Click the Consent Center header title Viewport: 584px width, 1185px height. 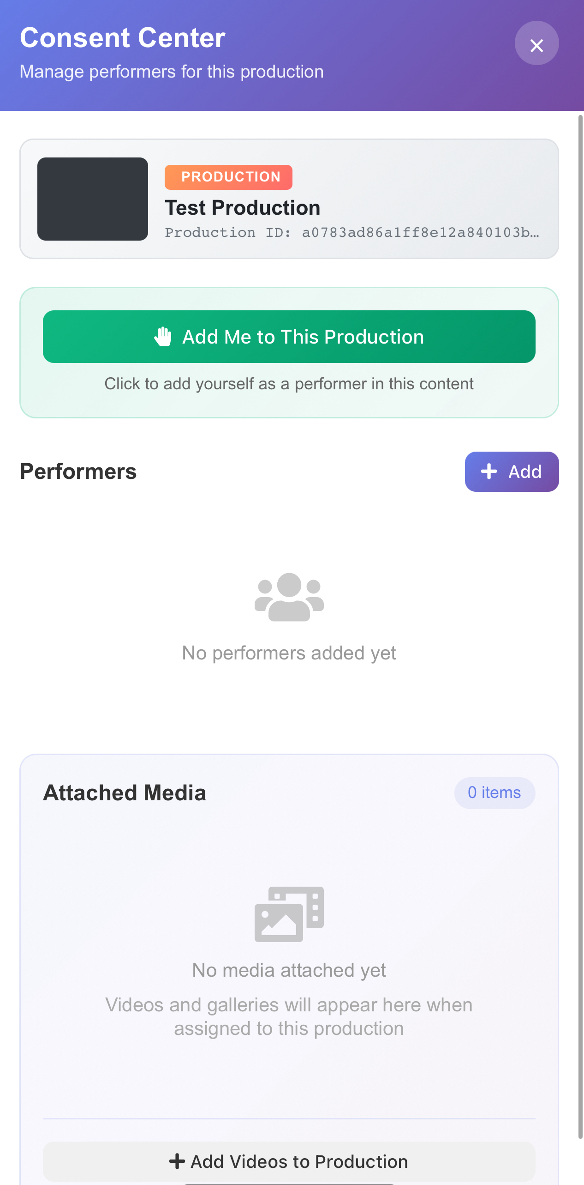point(123,37)
